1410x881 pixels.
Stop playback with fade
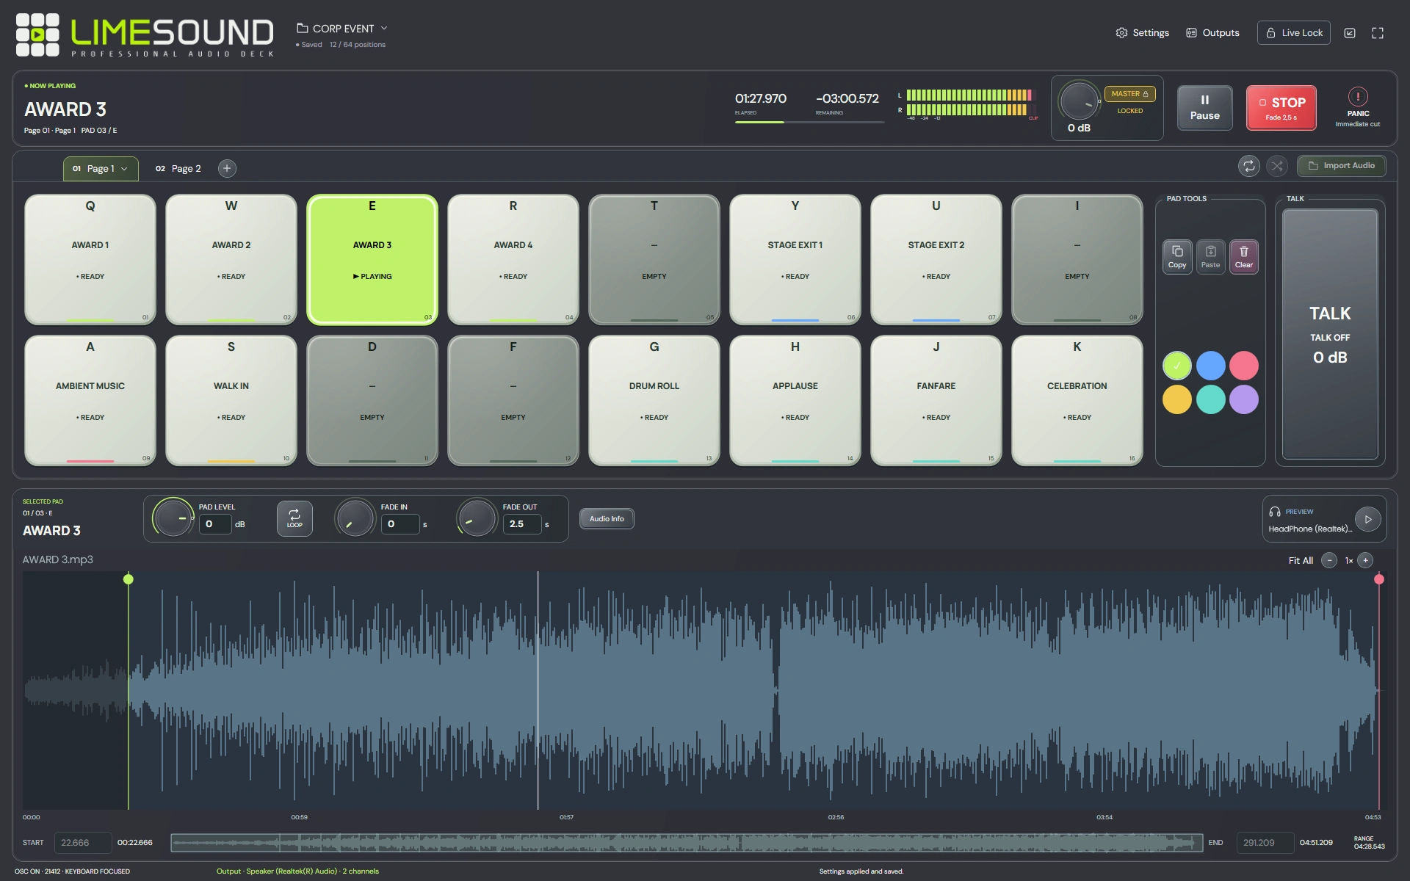(x=1281, y=107)
